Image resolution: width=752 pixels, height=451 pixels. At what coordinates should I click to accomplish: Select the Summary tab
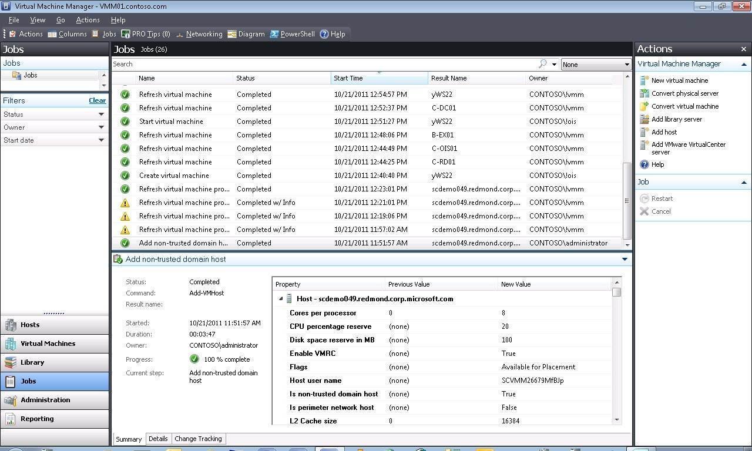(x=129, y=439)
